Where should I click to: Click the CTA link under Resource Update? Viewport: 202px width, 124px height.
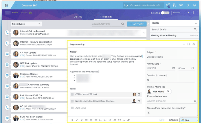pyautogui.click(x=22, y=77)
